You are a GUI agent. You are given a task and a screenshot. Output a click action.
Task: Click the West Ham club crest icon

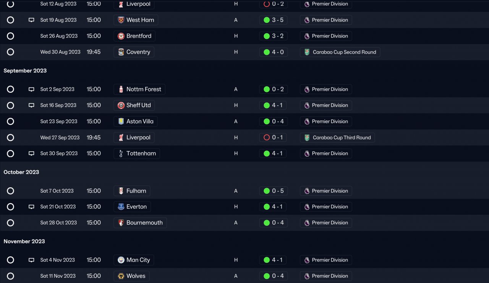(121, 20)
